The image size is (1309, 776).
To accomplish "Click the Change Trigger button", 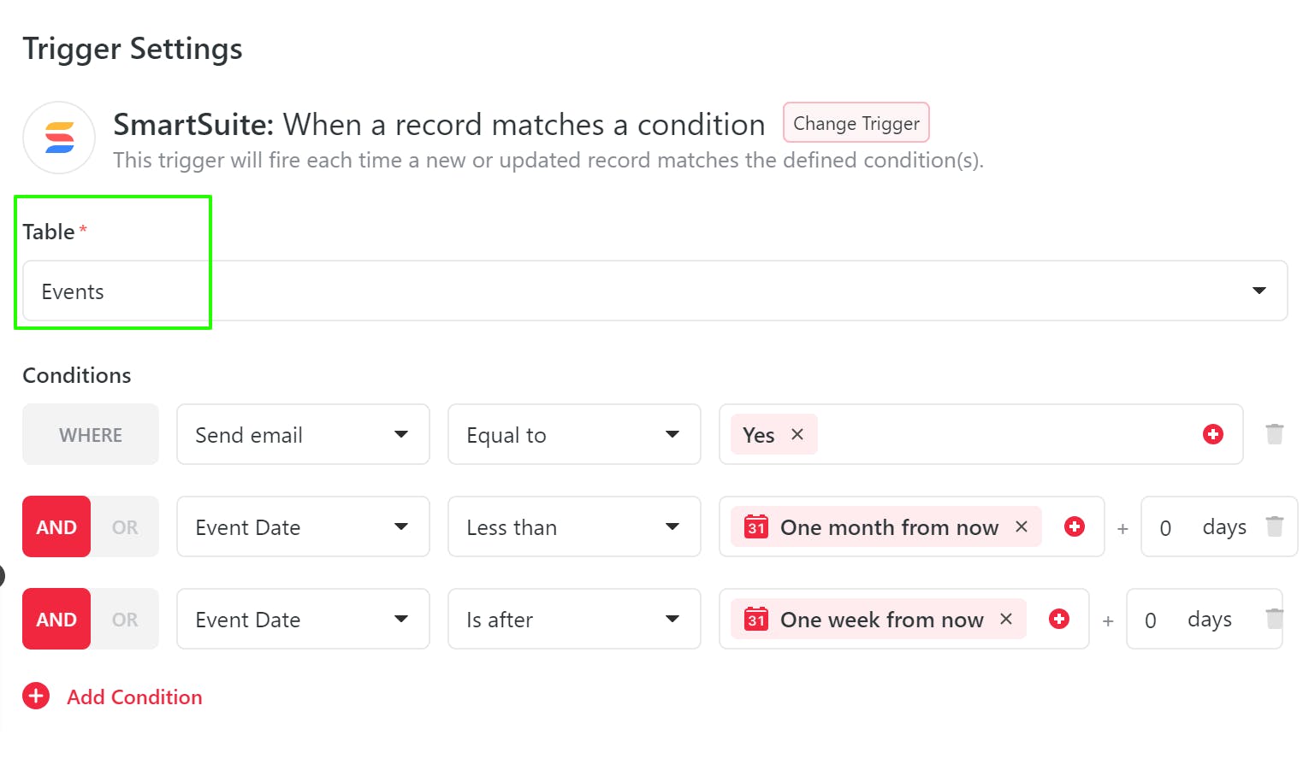I will pyautogui.click(x=856, y=123).
